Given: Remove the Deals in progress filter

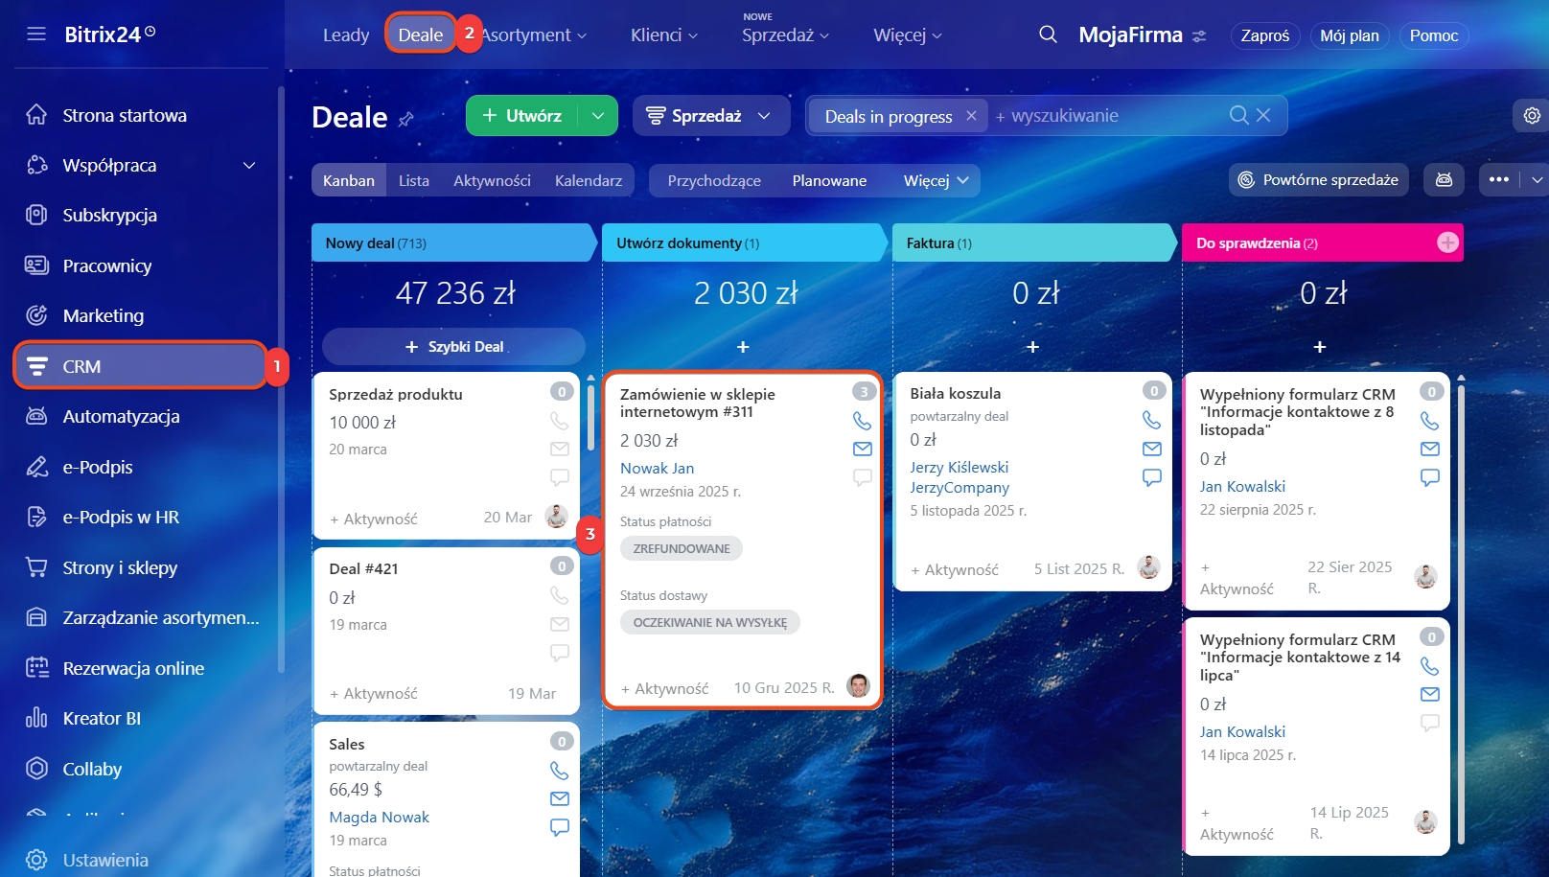Looking at the screenshot, I should pyautogui.click(x=971, y=116).
